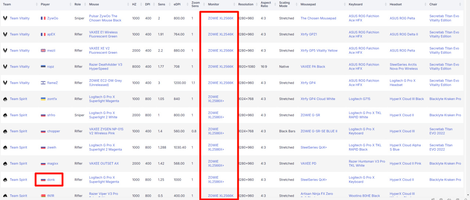
Task: Click the Russian flag beside magixx
Action: [43, 164]
